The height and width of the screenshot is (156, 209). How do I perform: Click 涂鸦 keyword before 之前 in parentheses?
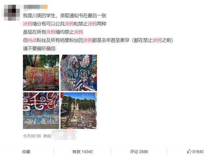coord(157,40)
